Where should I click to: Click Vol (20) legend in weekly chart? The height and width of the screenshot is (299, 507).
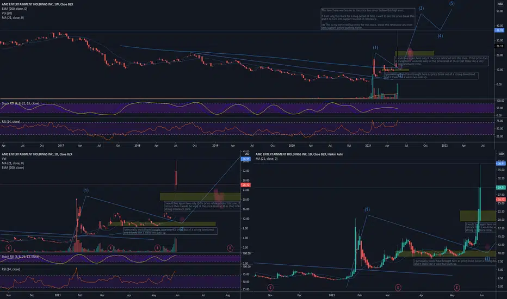click(x=7, y=13)
